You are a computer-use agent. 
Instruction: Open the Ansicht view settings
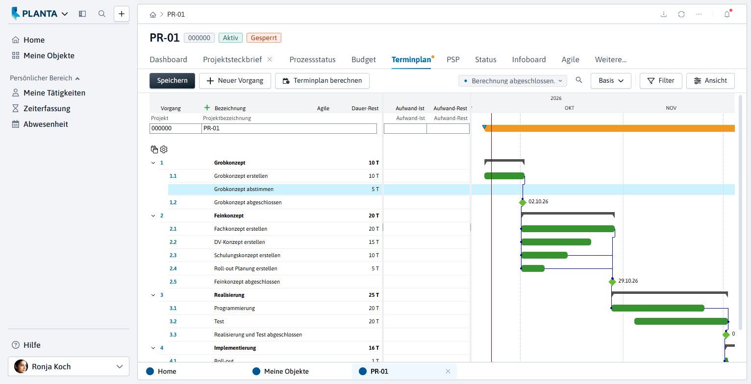pos(710,81)
